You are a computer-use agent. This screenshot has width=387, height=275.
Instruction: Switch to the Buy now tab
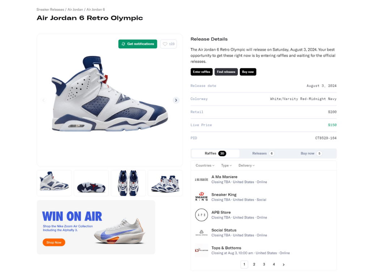(311, 153)
